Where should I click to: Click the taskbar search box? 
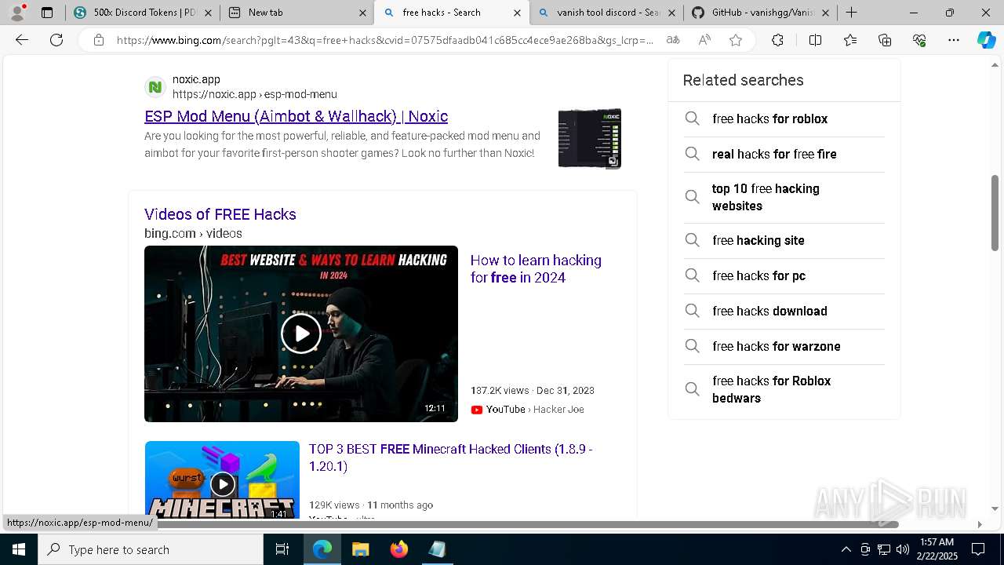pyautogui.click(x=151, y=549)
